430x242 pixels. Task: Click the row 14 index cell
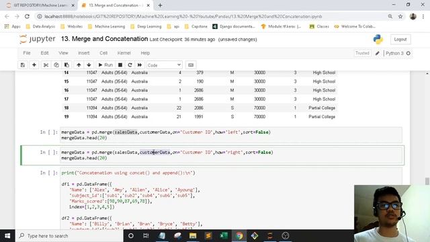[67, 73]
